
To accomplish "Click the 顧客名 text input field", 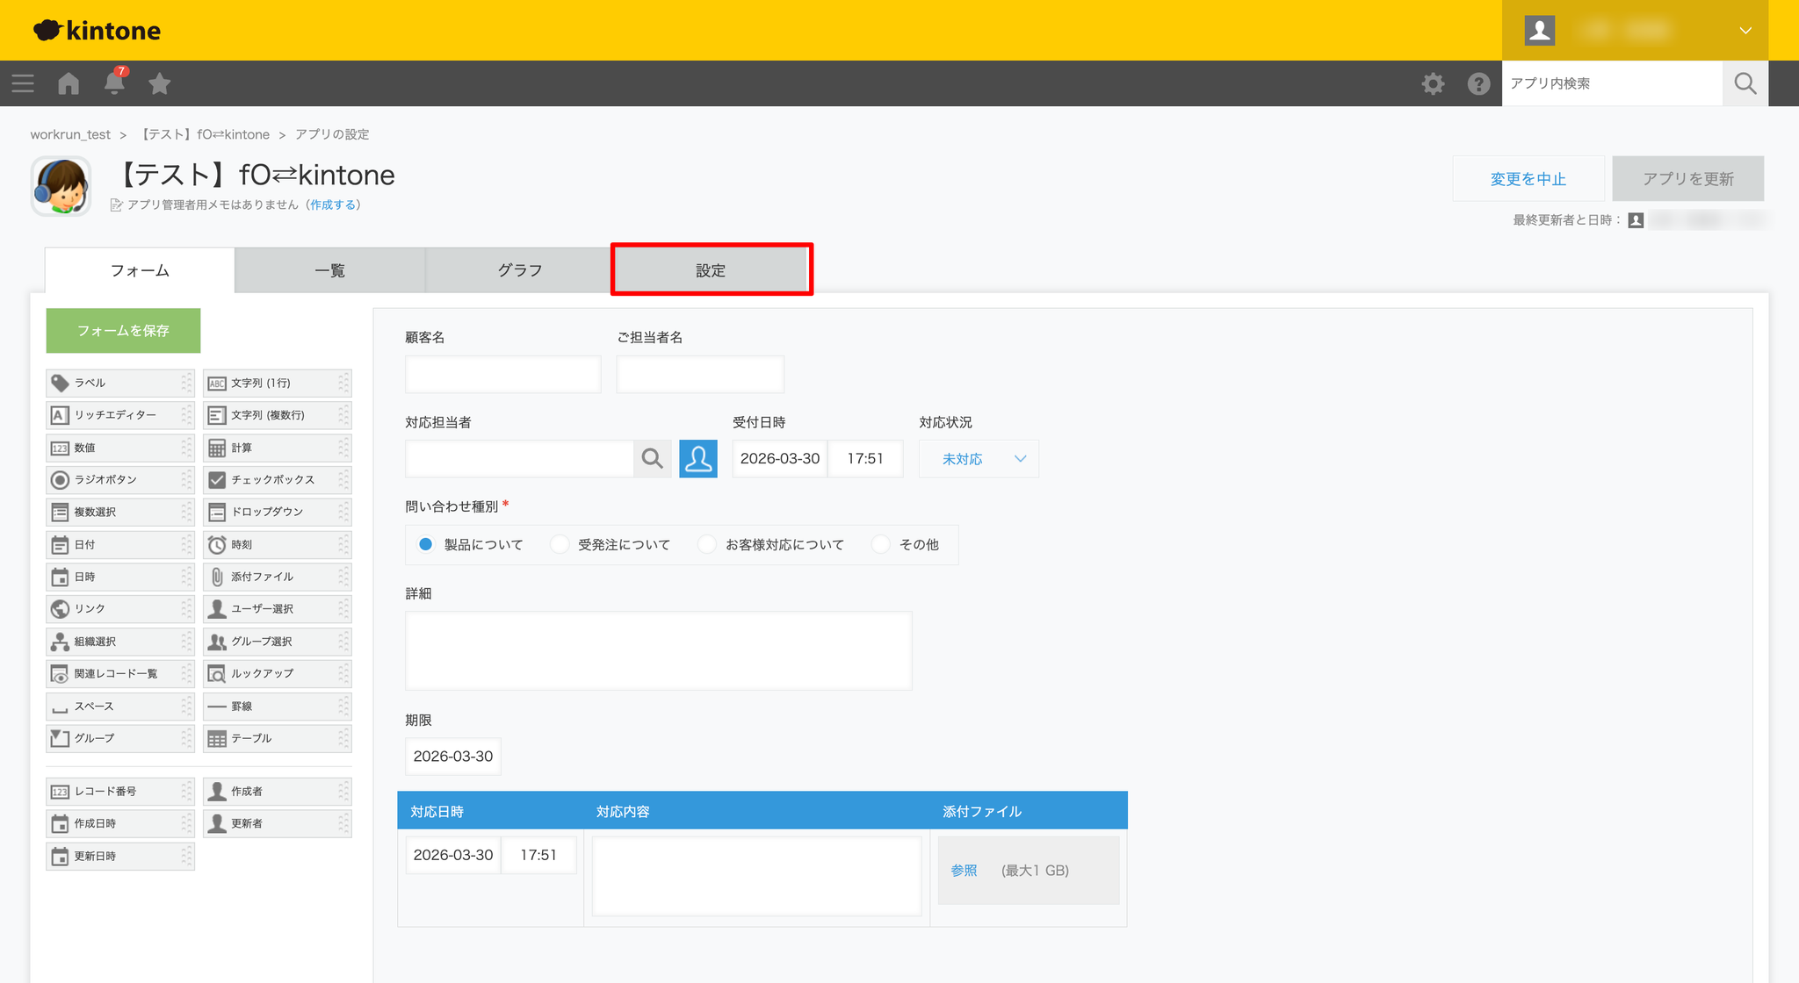I will [502, 375].
